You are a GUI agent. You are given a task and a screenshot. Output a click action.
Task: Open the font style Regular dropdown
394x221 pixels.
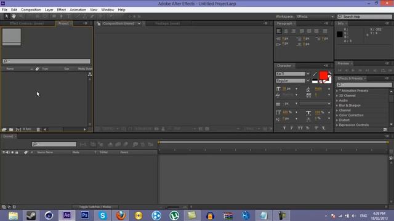308,80
